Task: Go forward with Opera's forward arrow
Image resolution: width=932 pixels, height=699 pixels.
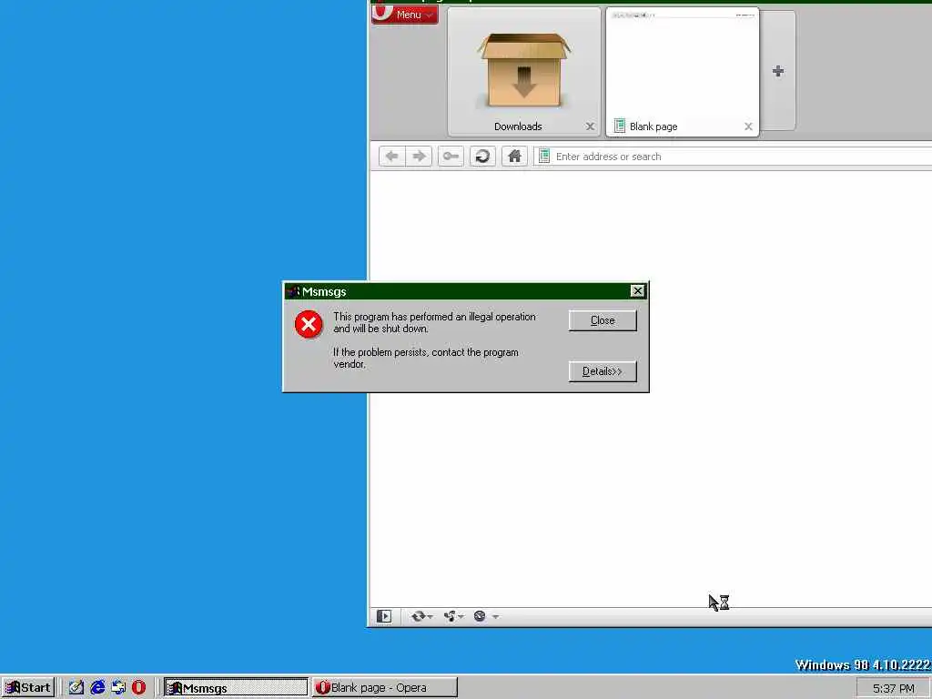Action: [419, 157]
